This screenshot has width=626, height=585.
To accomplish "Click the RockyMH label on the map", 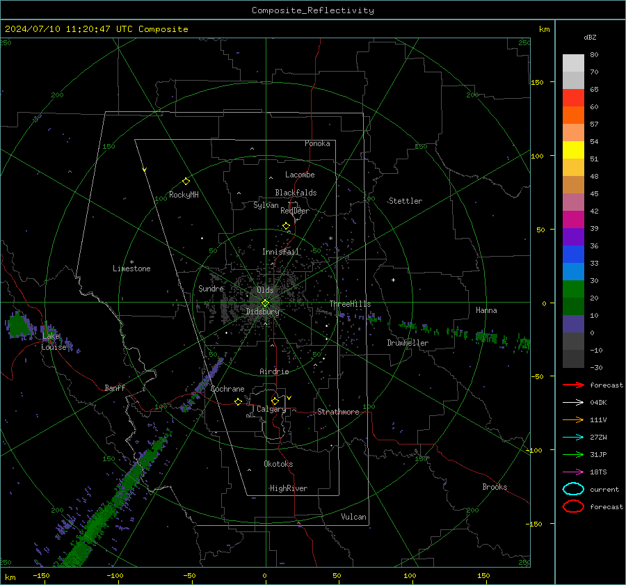I will click(x=184, y=195).
